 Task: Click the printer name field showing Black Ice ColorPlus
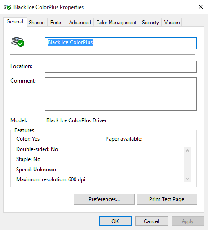[121, 43]
